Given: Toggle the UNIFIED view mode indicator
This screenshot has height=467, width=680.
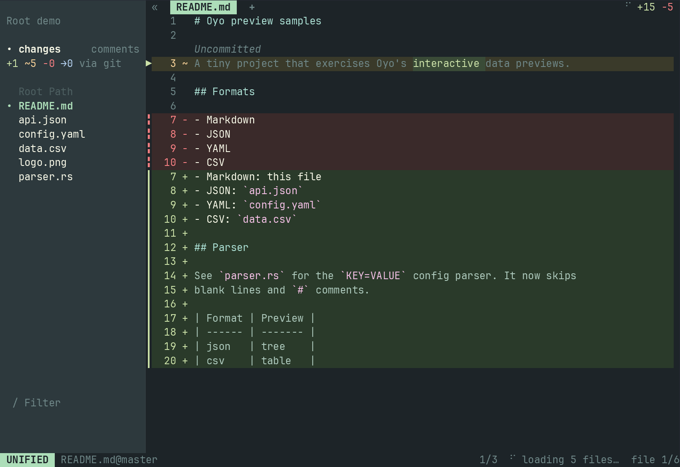Looking at the screenshot, I should tap(27, 460).
